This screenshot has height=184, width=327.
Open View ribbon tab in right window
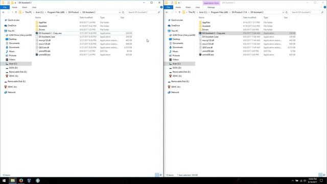198,7
